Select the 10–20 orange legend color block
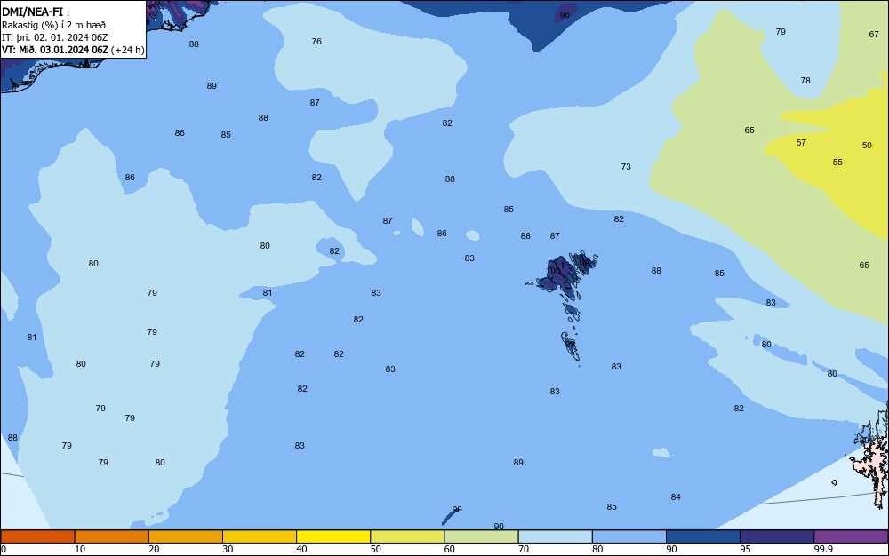The image size is (889, 556). [112, 536]
